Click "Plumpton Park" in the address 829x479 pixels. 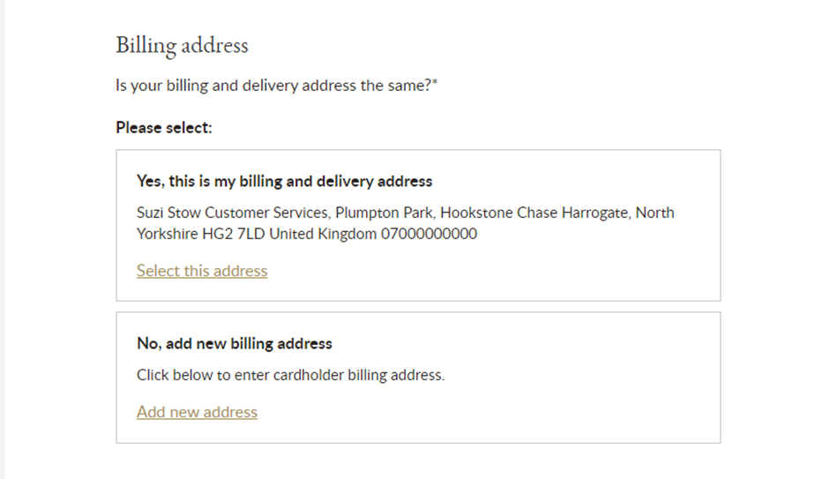[x=385, y=213]
